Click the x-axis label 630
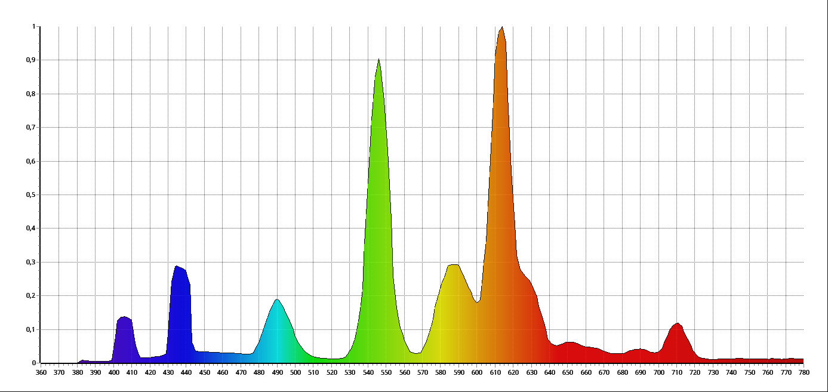The image size is (828, 392). tap(532, 373)
